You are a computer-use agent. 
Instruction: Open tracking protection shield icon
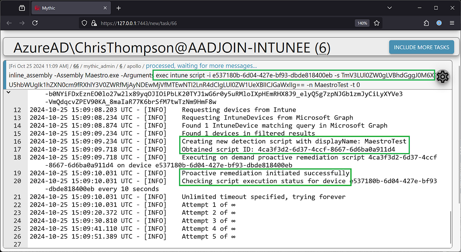click(84, 23)
